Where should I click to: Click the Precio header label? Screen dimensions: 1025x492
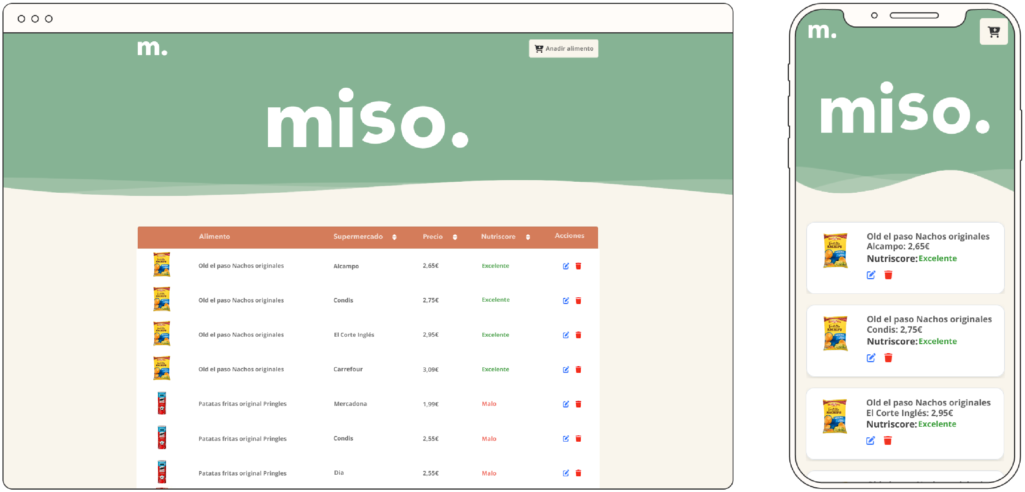pyautogui.click(x=432, y=237)
